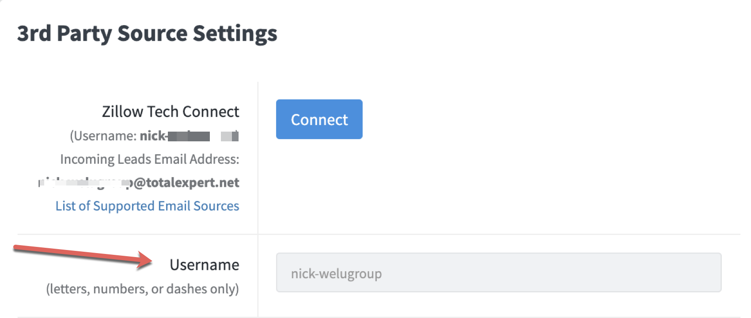
Task: Click the 3rd Party Source Settings heading
Action: click(147, 33)
